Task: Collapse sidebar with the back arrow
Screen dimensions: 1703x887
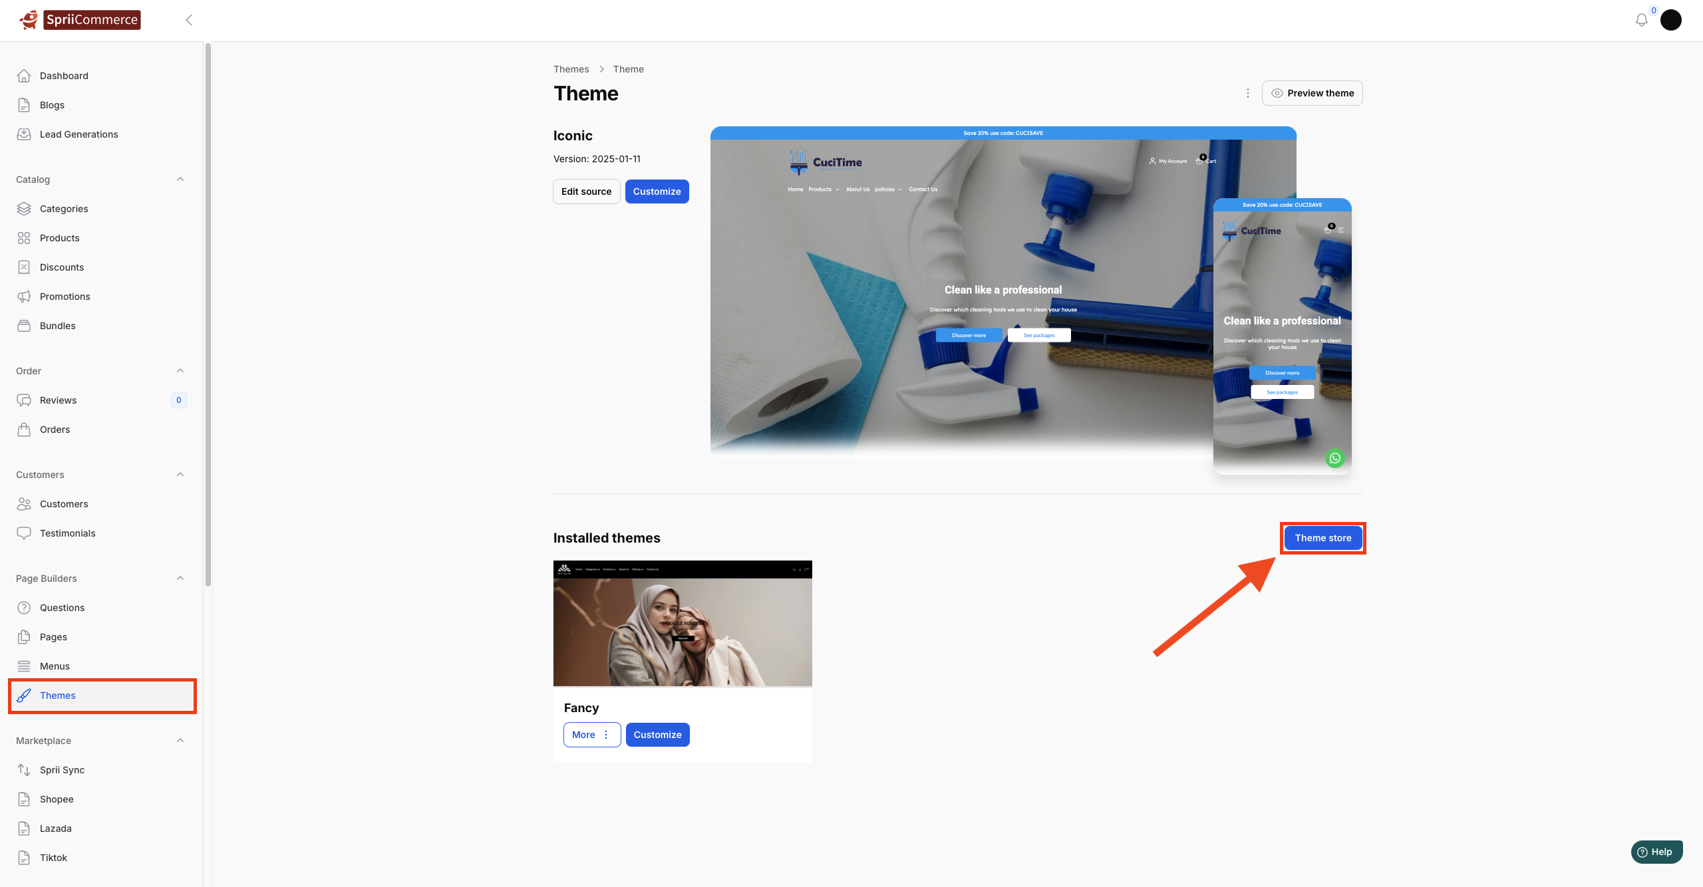Action: pos(189,20)
